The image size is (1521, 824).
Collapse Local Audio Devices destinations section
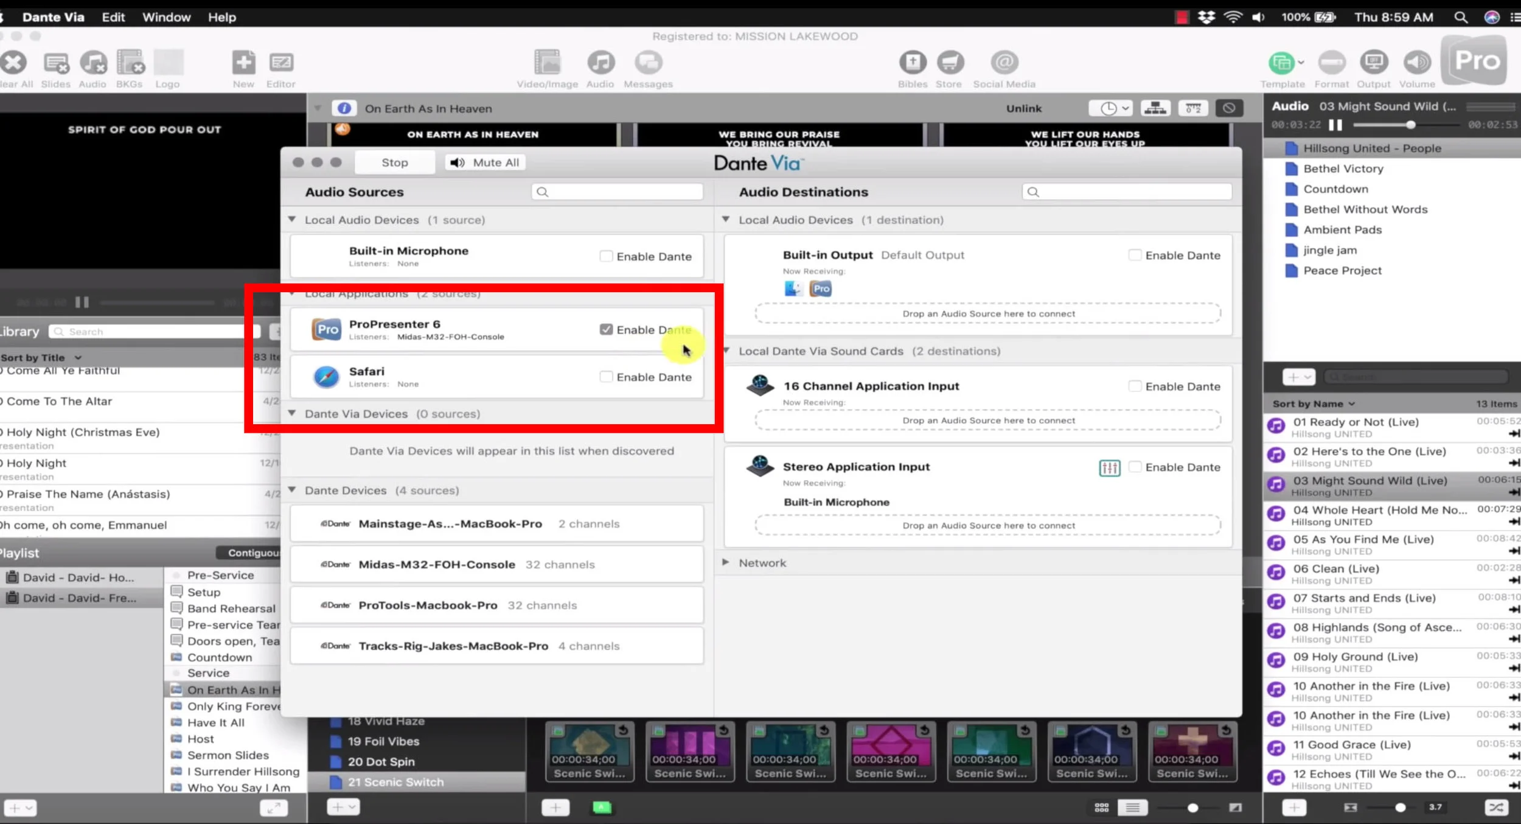(x=726, y=219)
